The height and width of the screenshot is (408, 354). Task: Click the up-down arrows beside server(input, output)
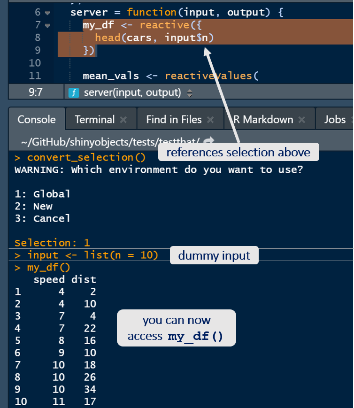[190, 93]
